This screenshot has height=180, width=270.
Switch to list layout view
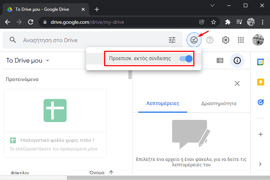(x=220, y=60)
